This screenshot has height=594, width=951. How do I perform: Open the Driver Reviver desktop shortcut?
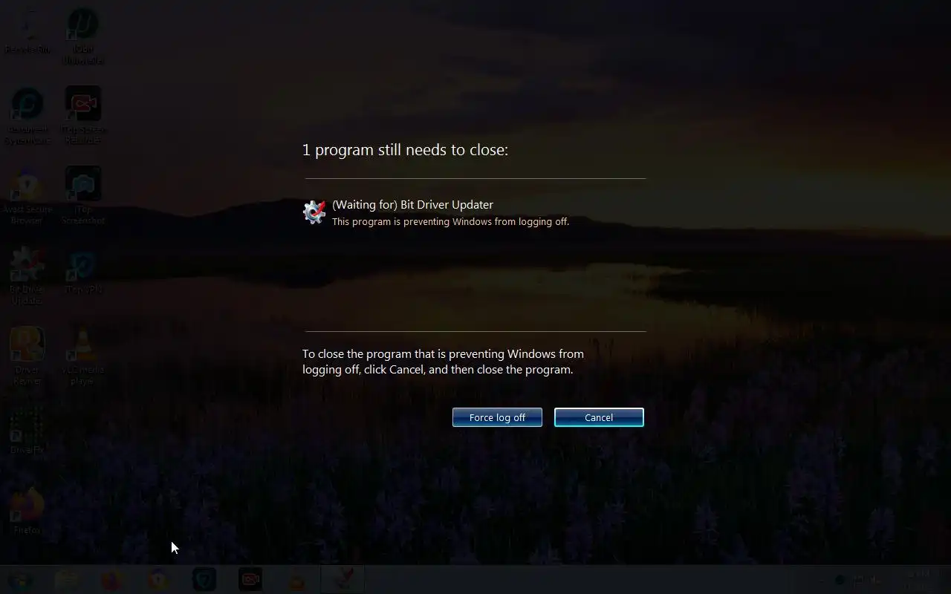point(27,357)
